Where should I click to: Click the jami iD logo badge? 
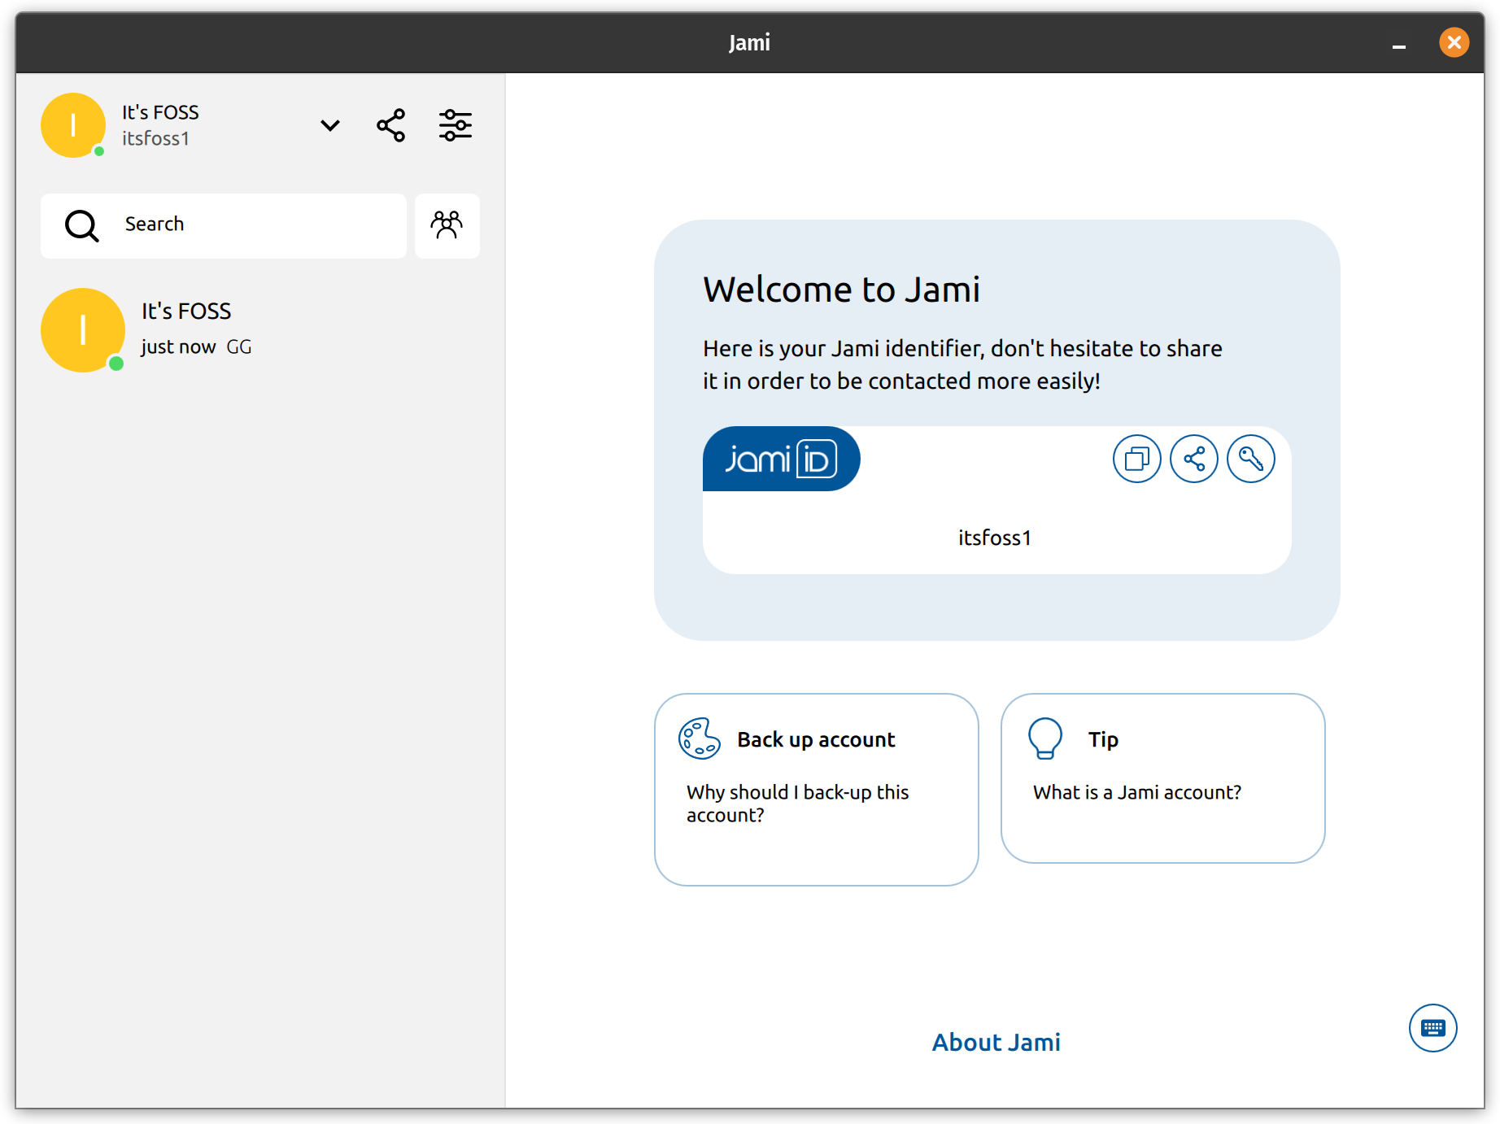point(781,458)
